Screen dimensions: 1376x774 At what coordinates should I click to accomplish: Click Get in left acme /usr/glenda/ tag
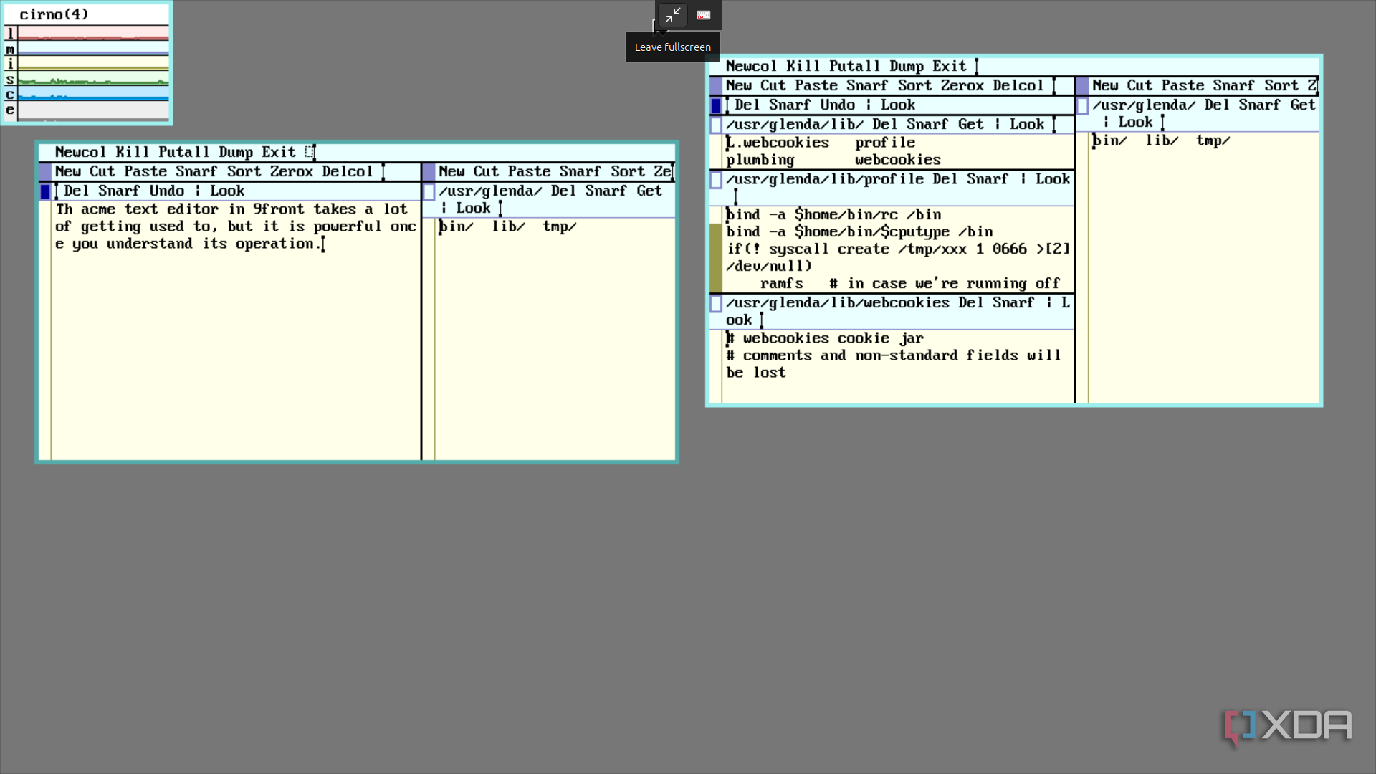tap(649, 191)
